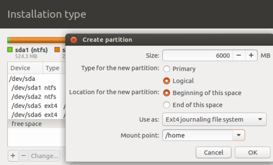
Task: Click the green sda1 ntfs legend swatch
Action: click(10, 50)
